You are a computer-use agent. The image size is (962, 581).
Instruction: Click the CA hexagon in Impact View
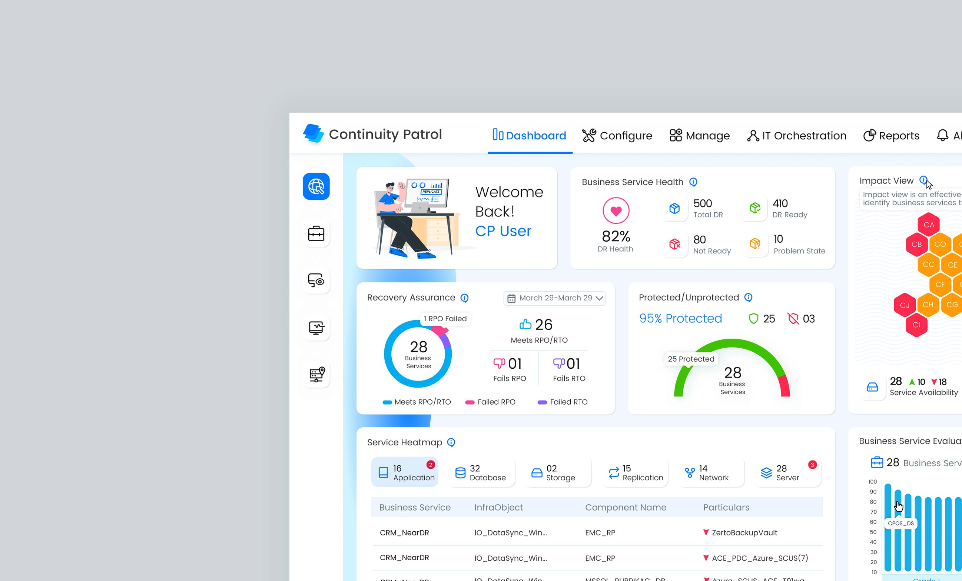(928, 225)
